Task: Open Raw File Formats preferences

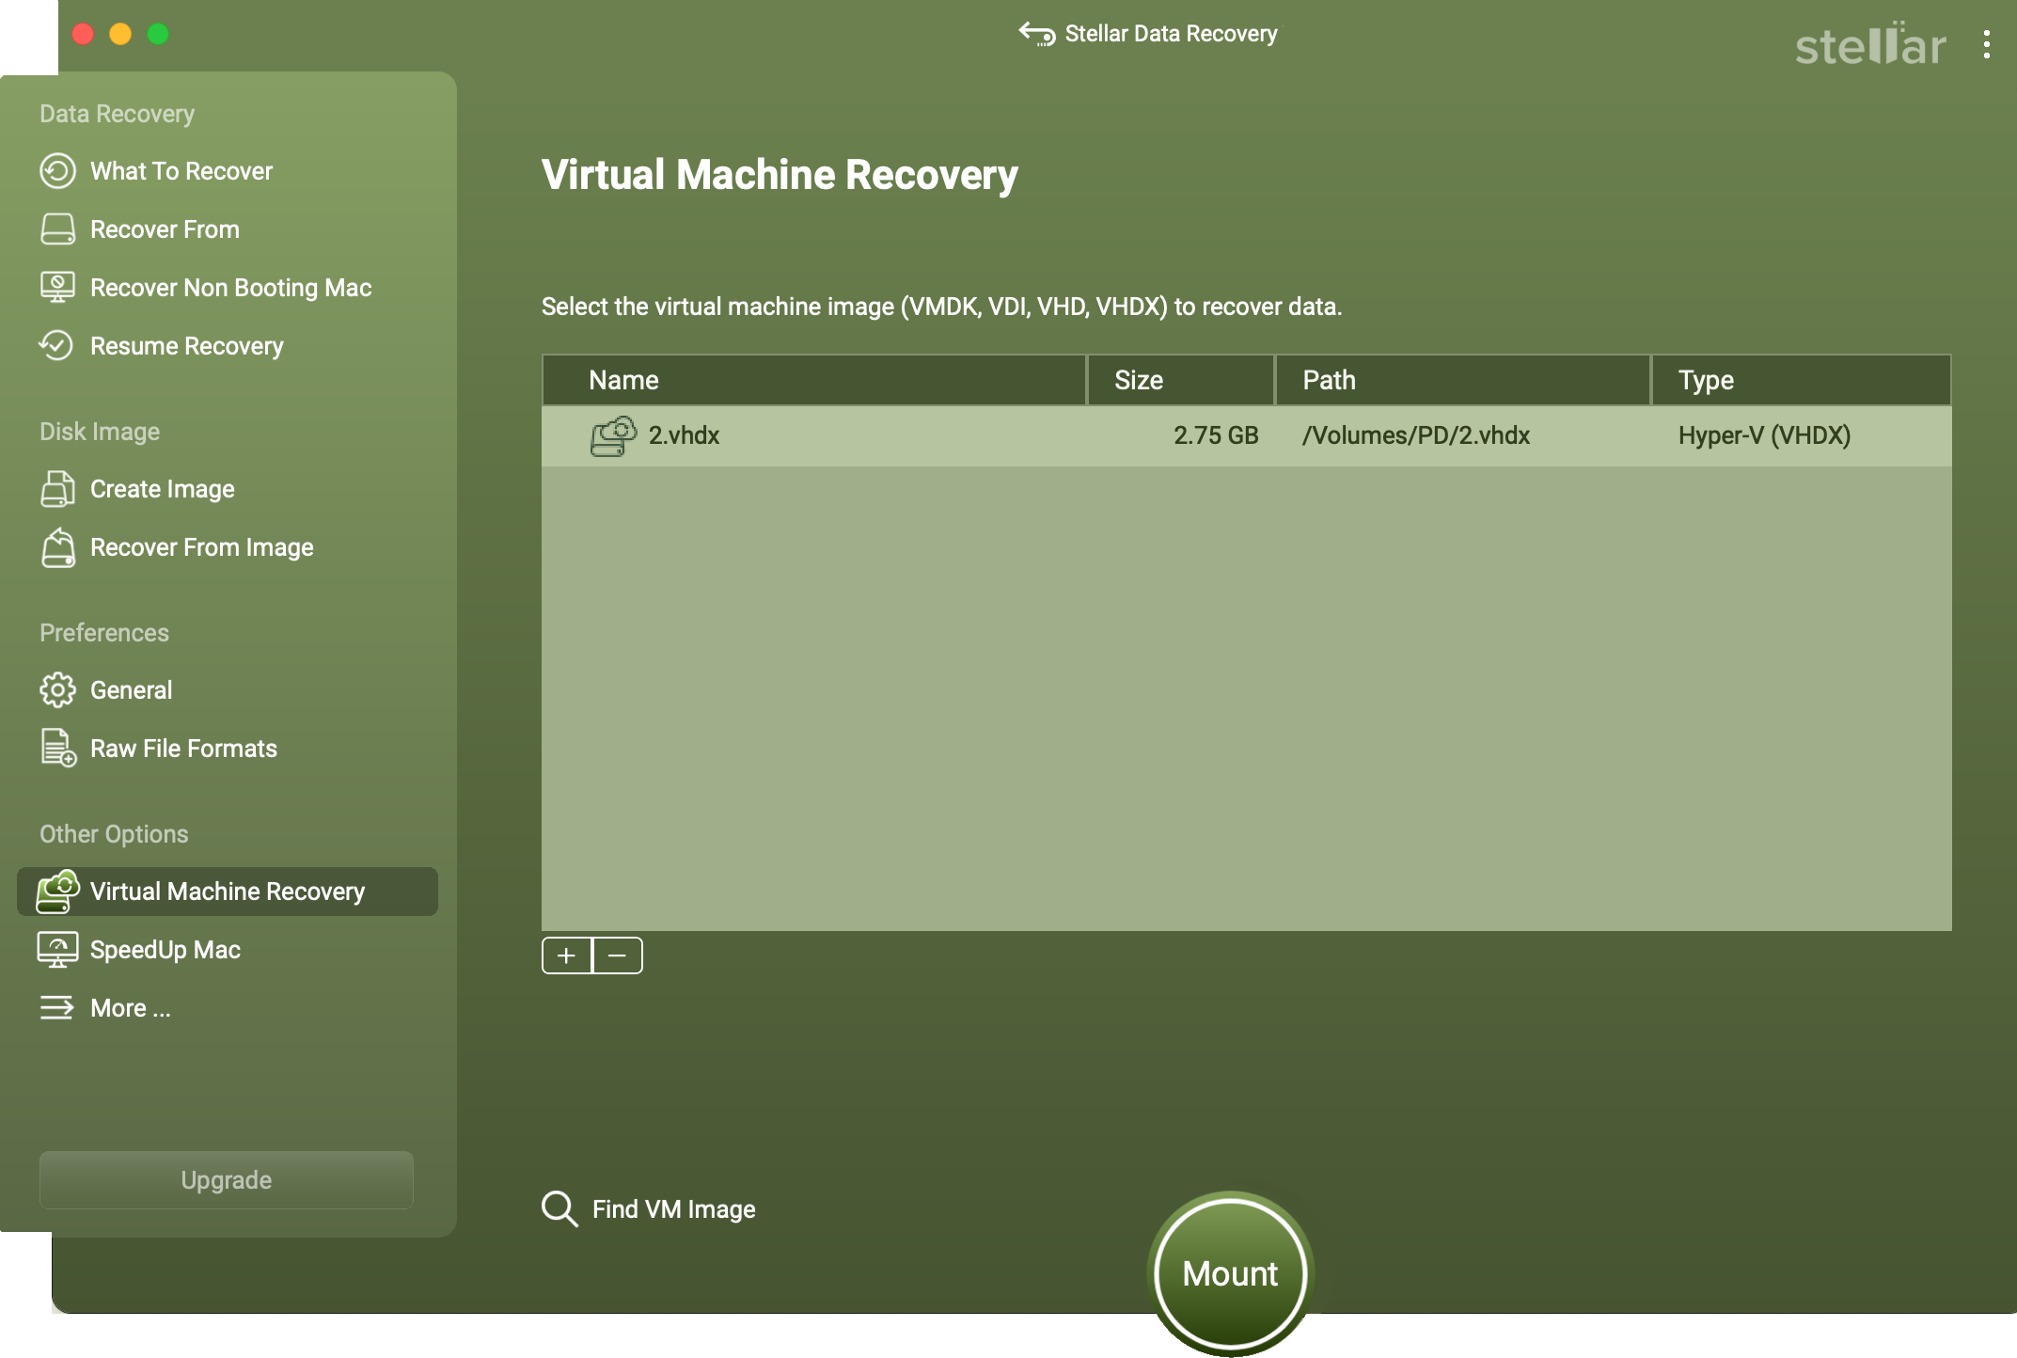Action: coord(183,749)
